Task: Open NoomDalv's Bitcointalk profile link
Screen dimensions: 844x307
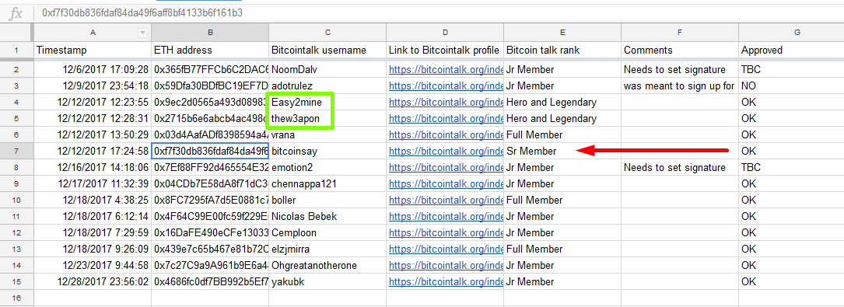Action: [445, 69]
